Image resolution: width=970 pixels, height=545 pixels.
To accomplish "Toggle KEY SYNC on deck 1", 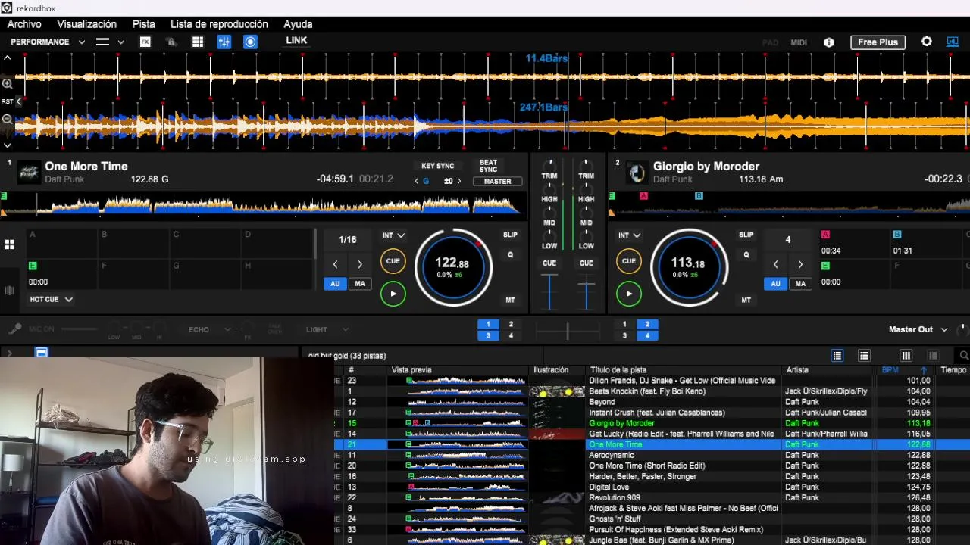I will 438,166.
